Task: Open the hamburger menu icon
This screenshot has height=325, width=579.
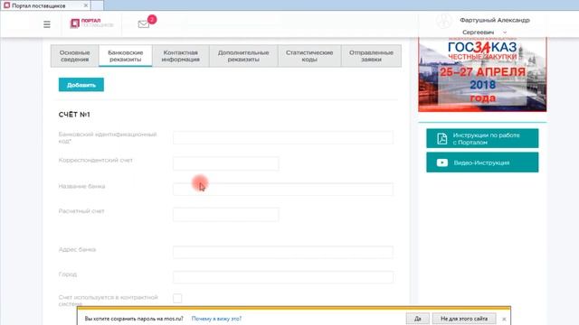Action: (47, 24)
